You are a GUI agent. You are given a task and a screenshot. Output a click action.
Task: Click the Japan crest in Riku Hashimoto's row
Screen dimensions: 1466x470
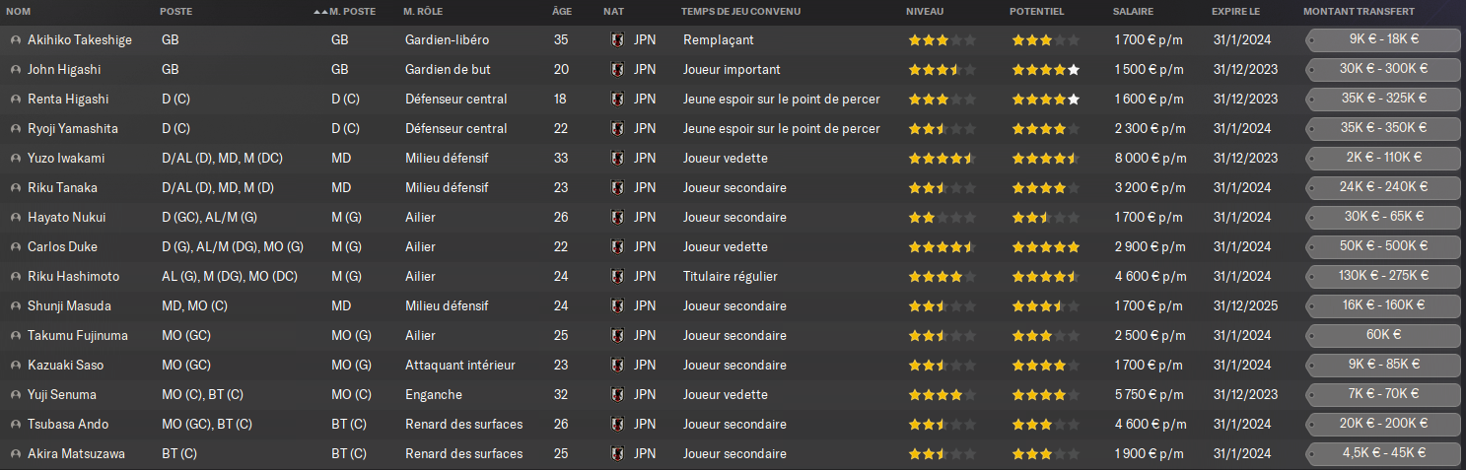pyautogui.click(x=618, y=277)
